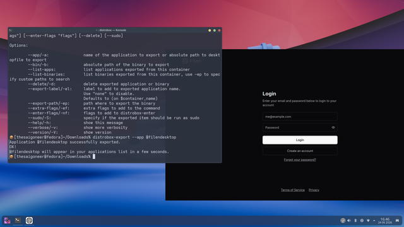Click the terminal prompt cursor line
404x227 pixels.
(x=52, y=156)
